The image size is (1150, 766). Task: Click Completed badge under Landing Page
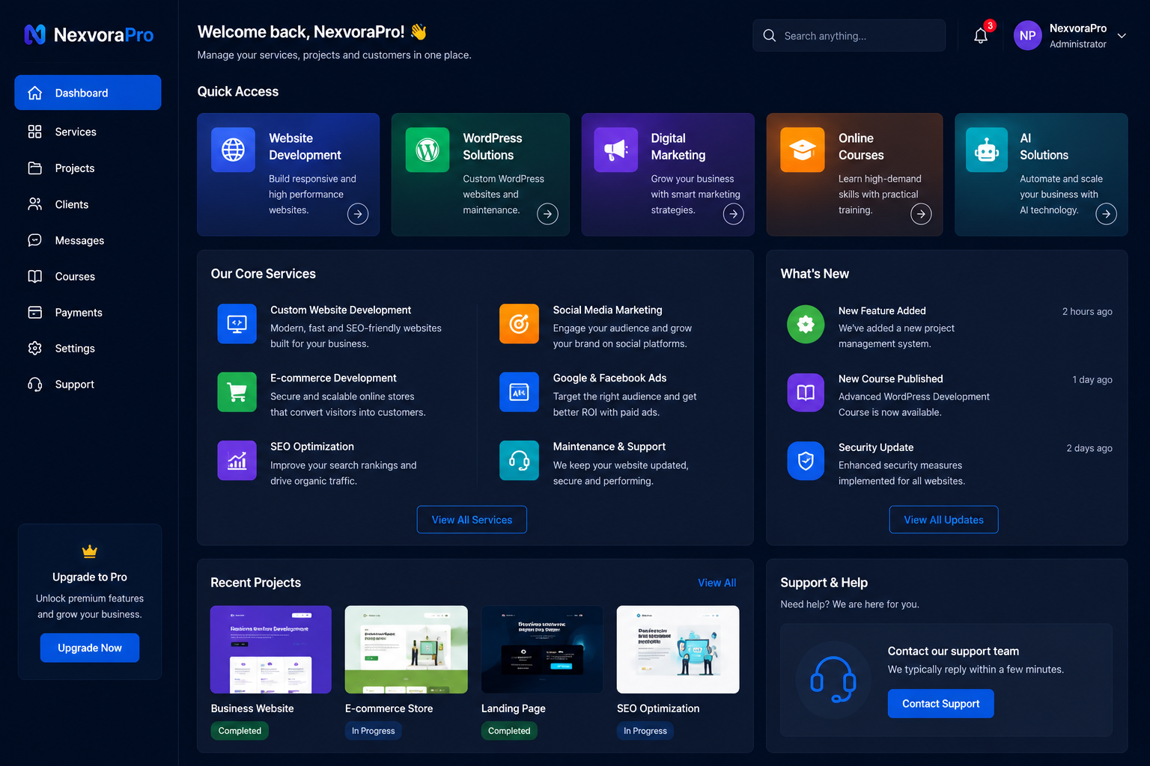509,731
